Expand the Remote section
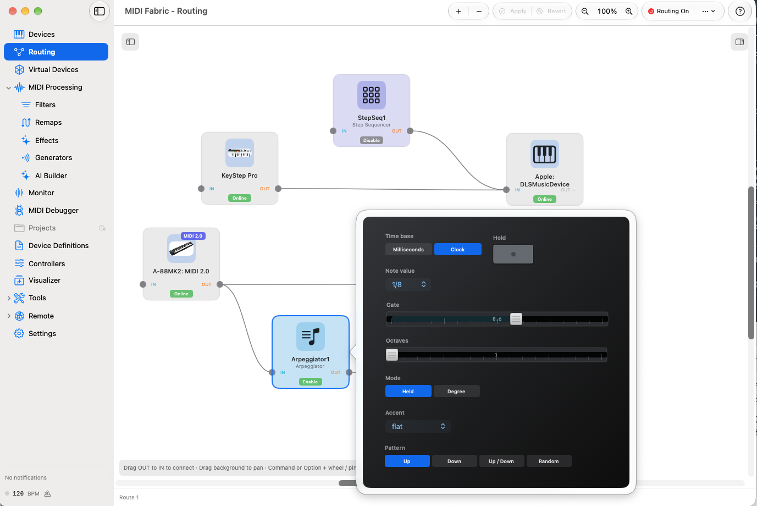The image size is (757, 506). coord(8,316)
